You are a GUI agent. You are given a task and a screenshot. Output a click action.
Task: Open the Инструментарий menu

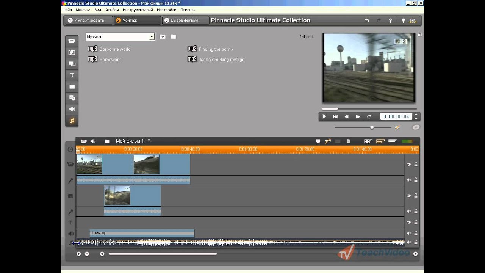[138, 10]
